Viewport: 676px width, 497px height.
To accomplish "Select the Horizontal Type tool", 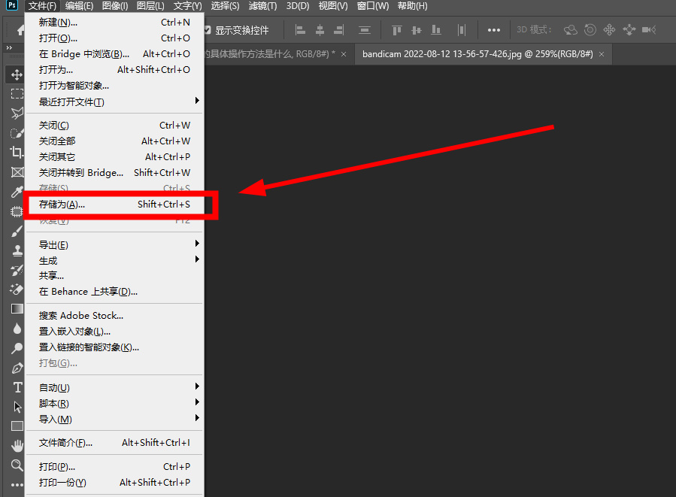I will pos(17,387).
